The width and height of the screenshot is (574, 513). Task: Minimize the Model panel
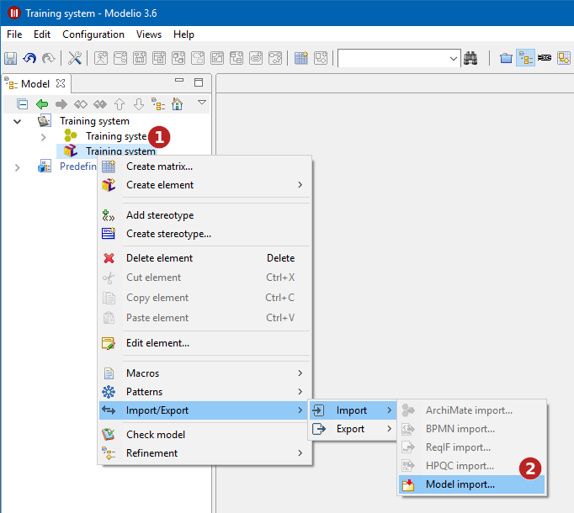pyautogui.click(x=179, y=80)
